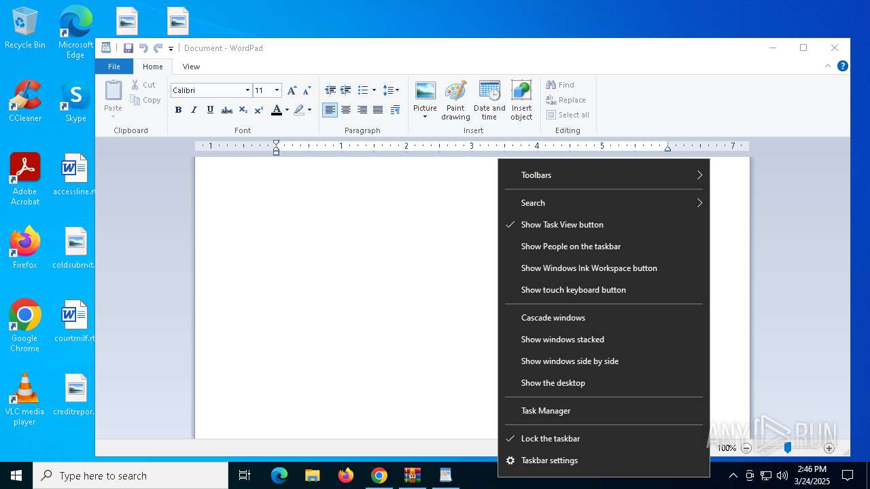The image size is (870, 489).
Task: Choose Show the desktop
Action: [x=604, y=383]
